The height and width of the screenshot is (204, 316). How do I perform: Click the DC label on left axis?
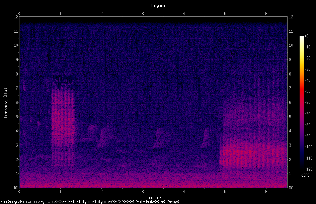pyautogui.click(x=16, y=188)
